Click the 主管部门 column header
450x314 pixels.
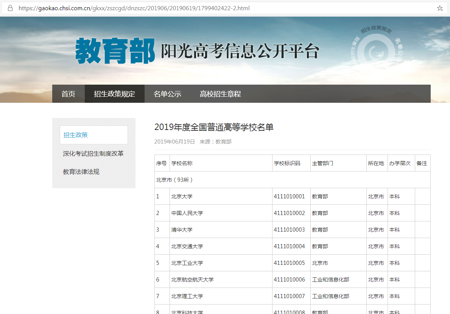click(338, 163)
